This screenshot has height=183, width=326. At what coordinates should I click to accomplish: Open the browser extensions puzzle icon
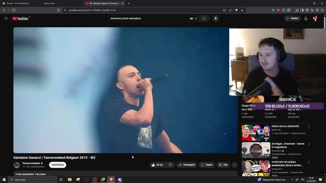pos(283,10)
